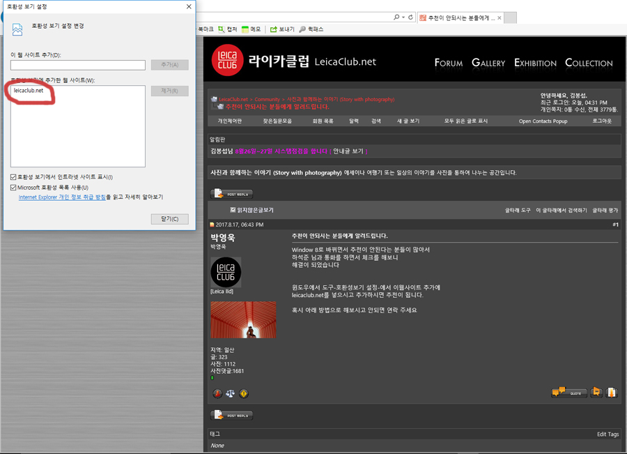627x454 pixels.
Task: Click the Leica Club red logo
Action: click(227, 61)
